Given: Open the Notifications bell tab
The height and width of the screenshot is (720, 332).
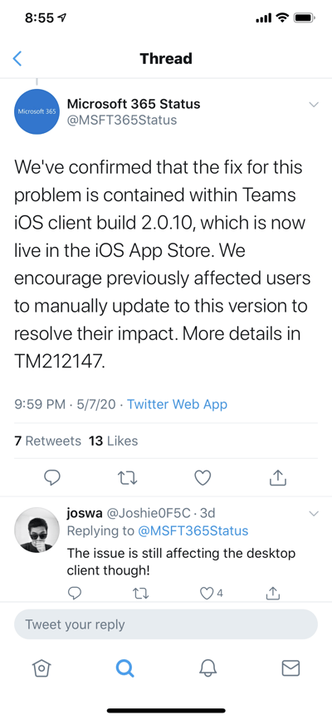Looking at the screenshot, I should point(207,668).
